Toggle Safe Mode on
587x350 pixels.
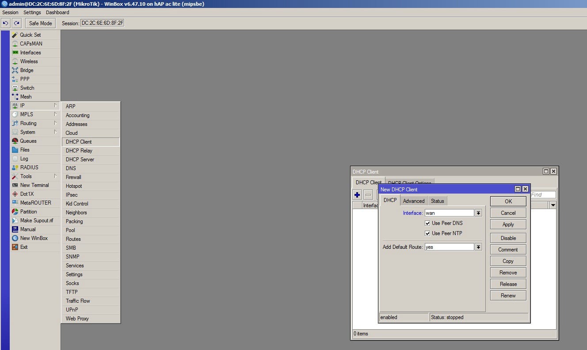[40, 23]
